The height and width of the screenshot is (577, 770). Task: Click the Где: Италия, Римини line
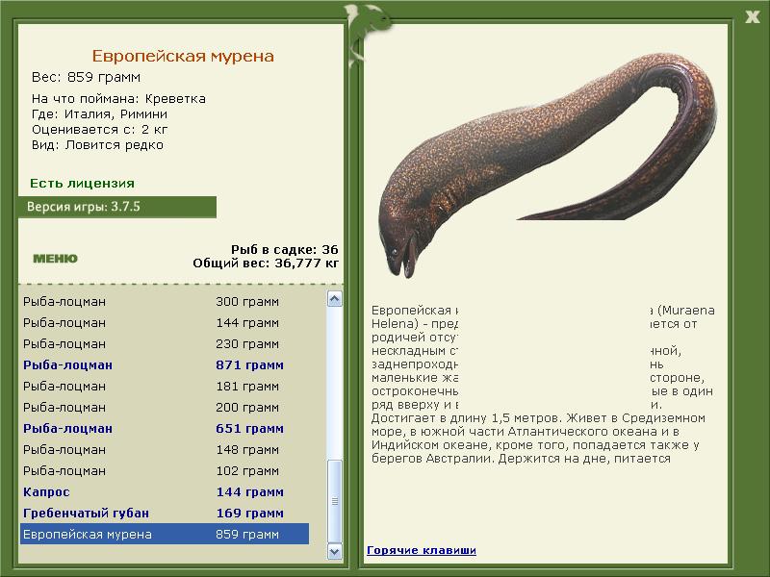[x=99, y=114]
